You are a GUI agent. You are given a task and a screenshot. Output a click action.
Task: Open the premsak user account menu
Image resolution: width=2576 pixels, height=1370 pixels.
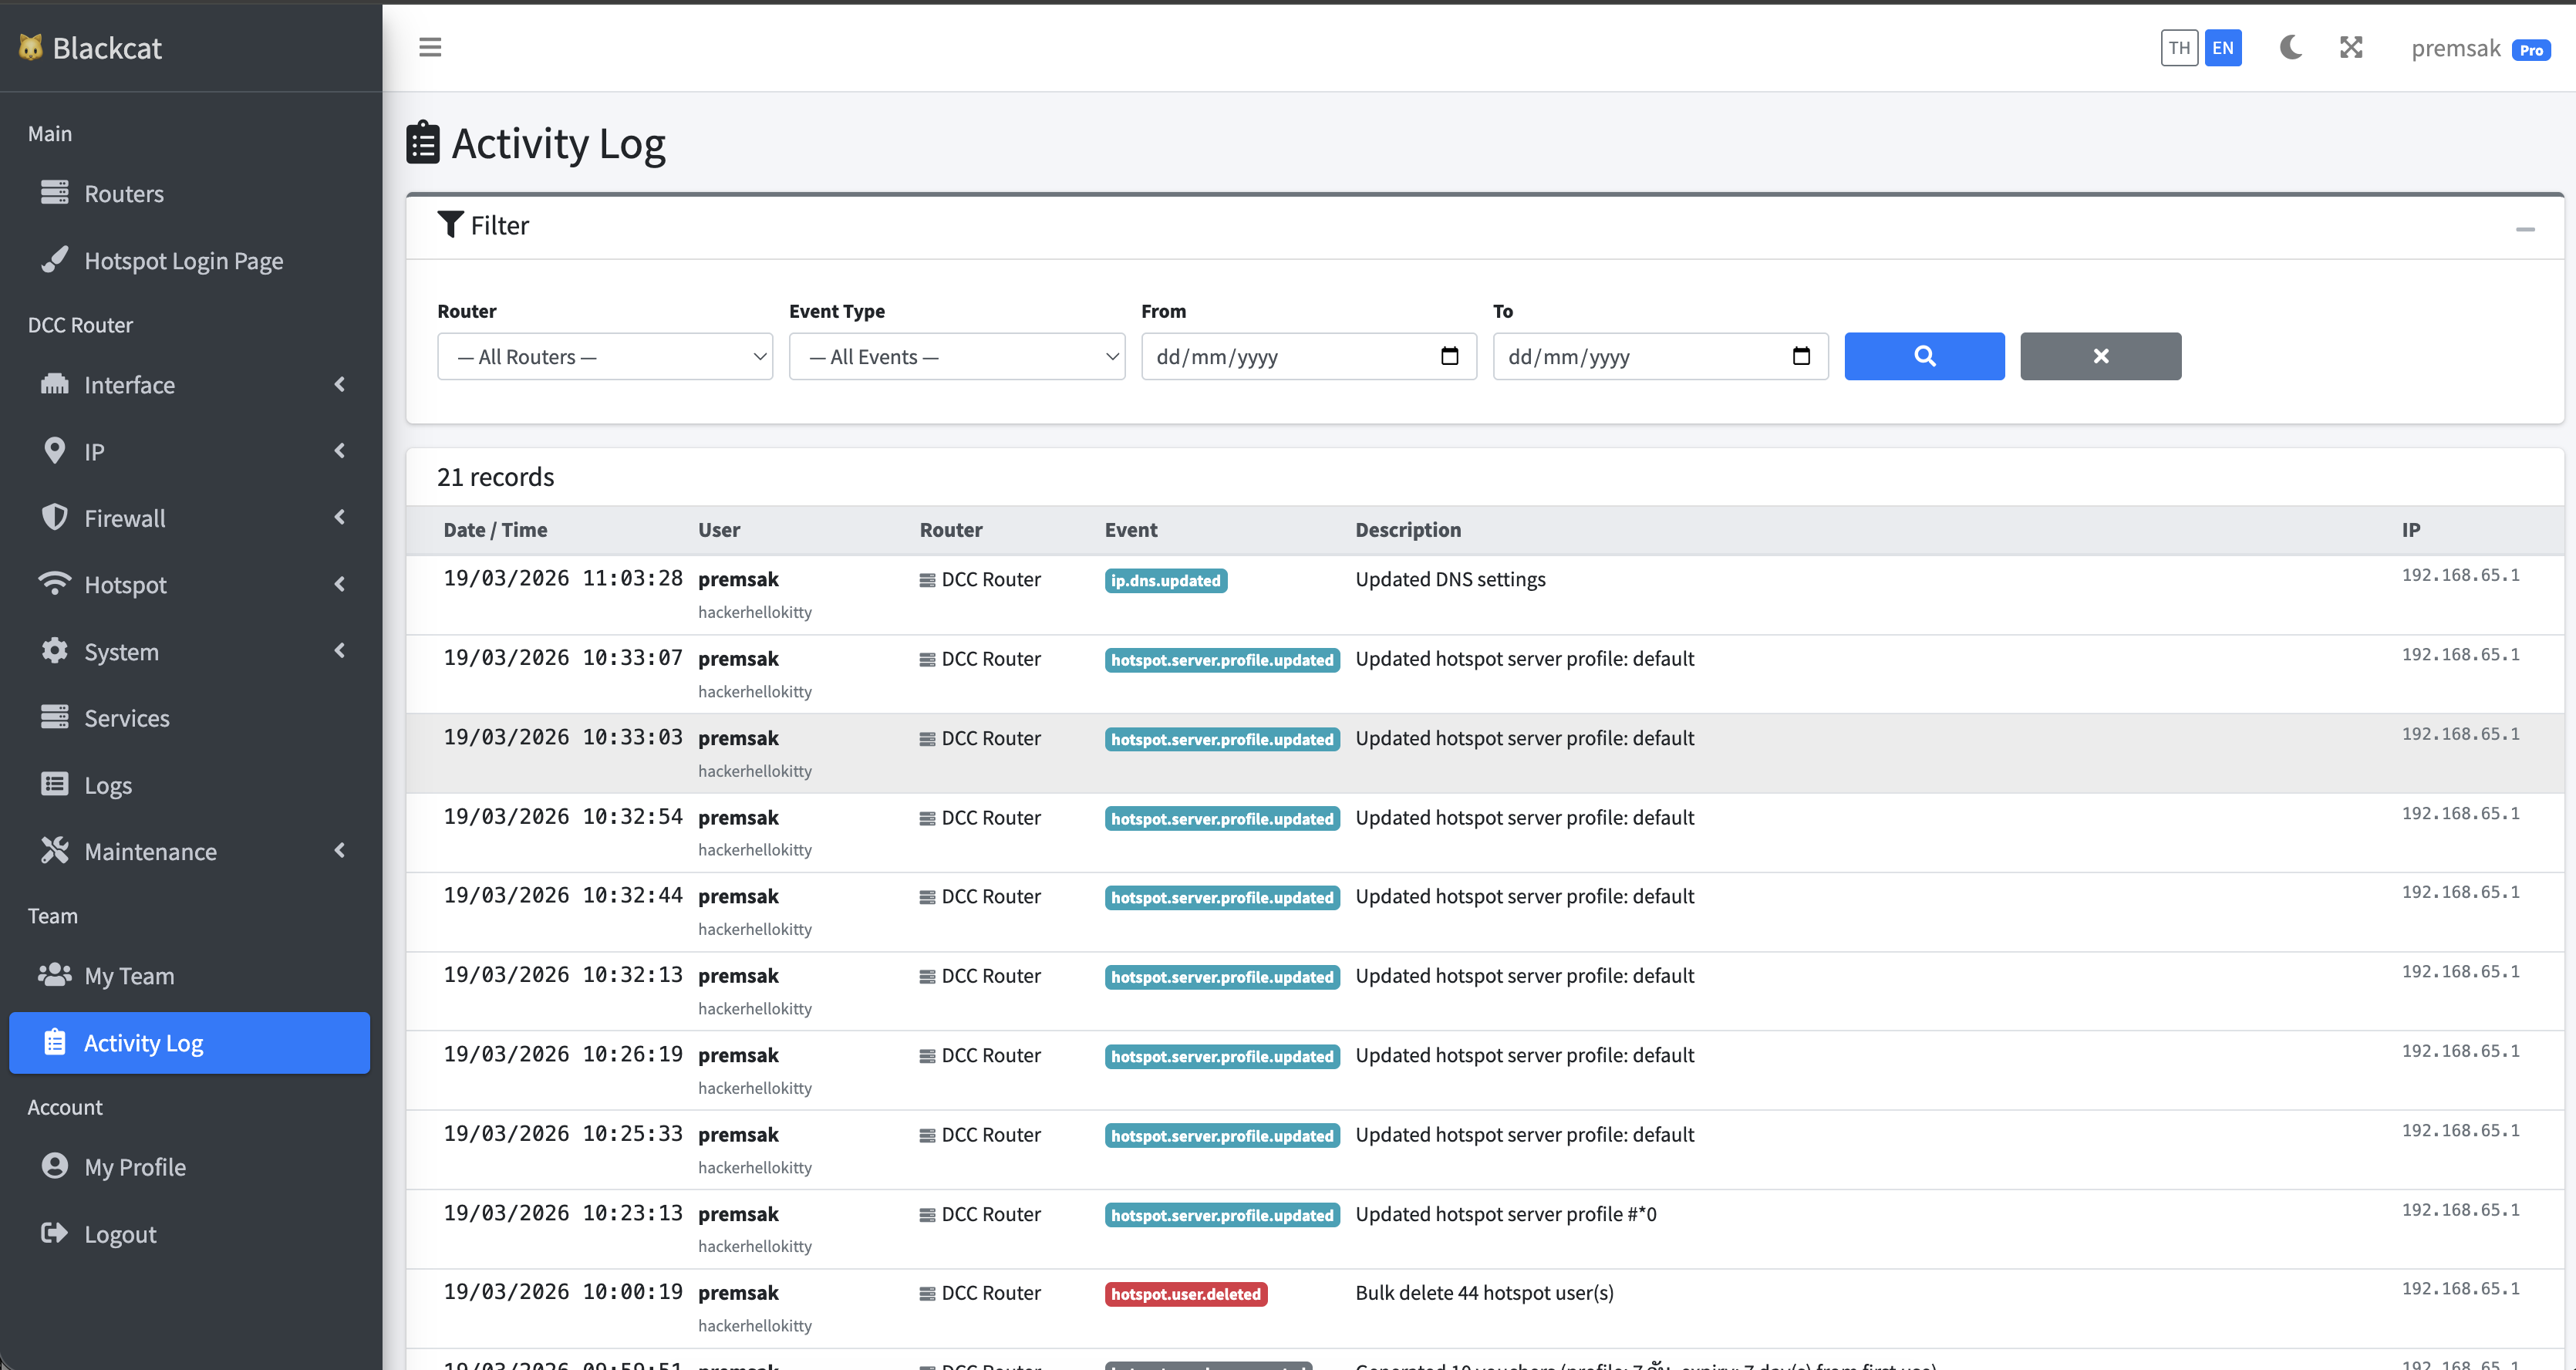coord(2455,48)
